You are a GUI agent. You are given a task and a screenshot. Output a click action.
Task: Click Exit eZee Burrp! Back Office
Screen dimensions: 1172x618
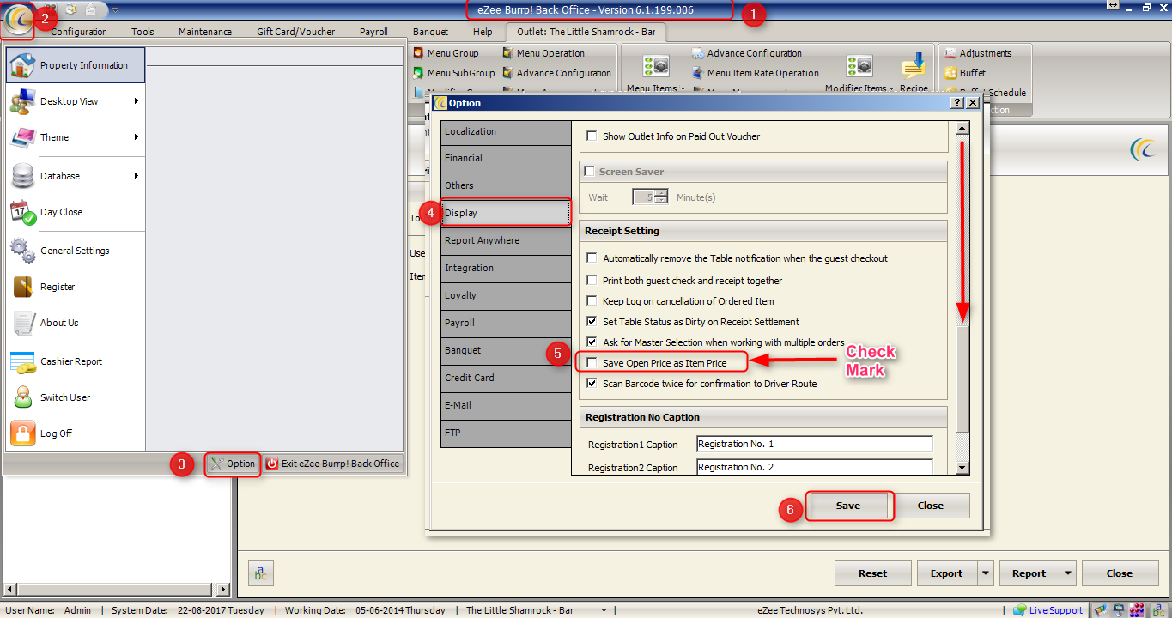pyautogui.click(x=332, y=463)
